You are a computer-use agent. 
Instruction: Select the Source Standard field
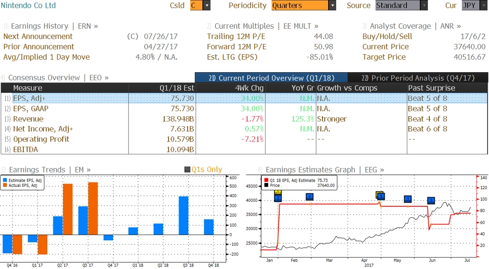[x=398, y=5]
